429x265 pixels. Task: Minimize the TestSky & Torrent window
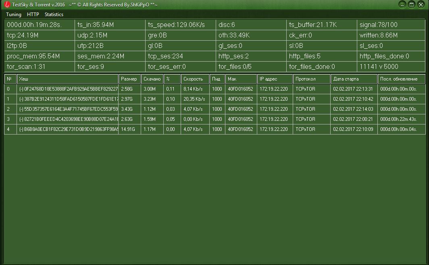[x=402, y=4]
